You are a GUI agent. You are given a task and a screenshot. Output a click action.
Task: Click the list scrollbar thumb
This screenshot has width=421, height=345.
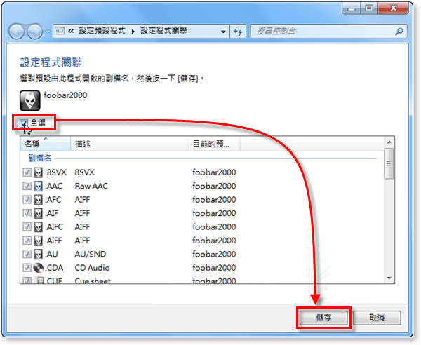(389, 163)
